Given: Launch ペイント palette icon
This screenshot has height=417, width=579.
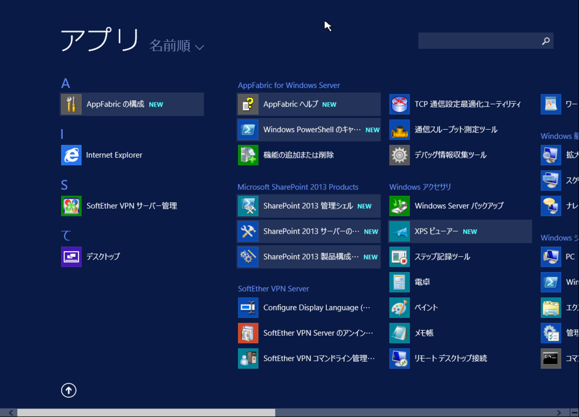Looking at the screenshot, I should pyautogui.click(x=400, y=308).
